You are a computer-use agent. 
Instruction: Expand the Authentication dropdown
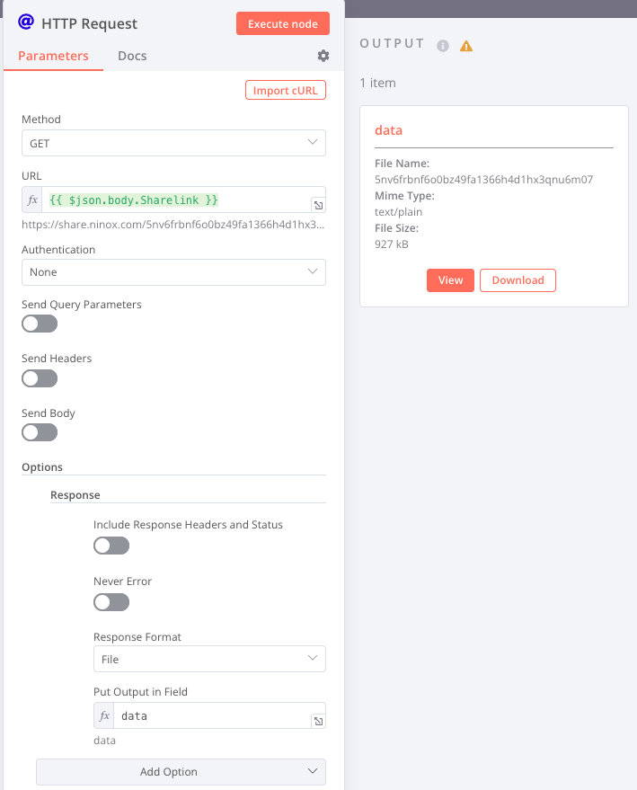[173, 272]
